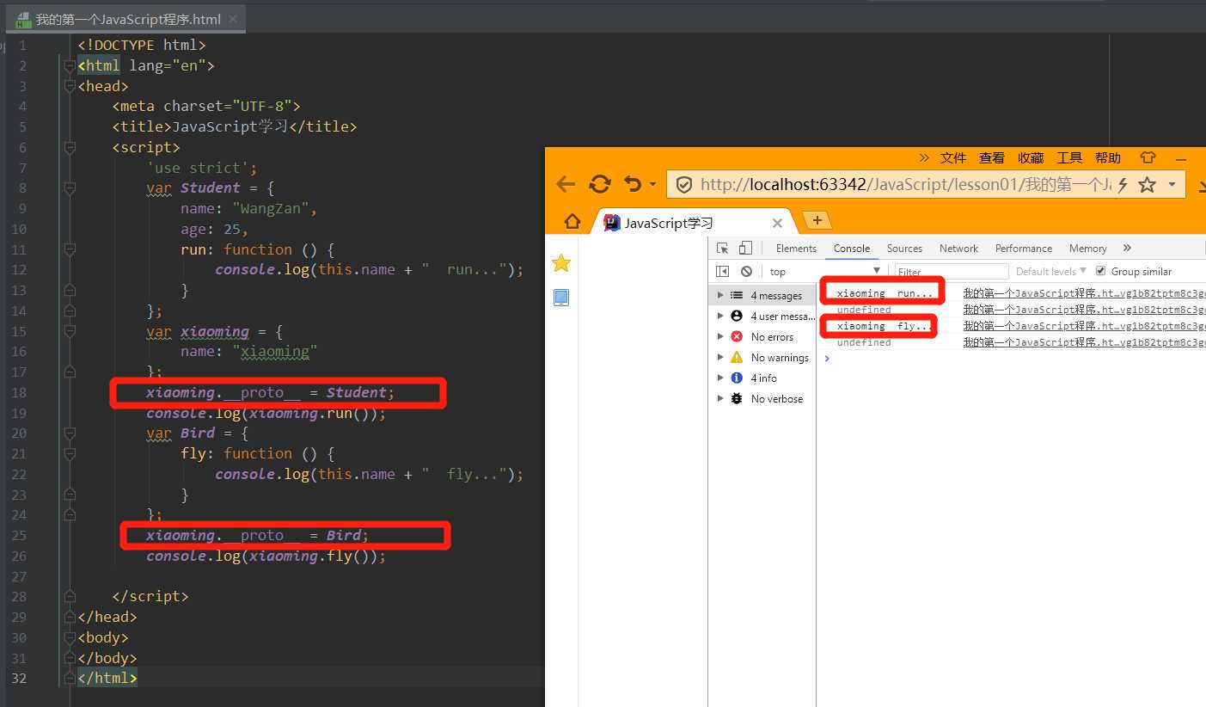Toggle DevTools device toolbar icon

tap(745, 248)
